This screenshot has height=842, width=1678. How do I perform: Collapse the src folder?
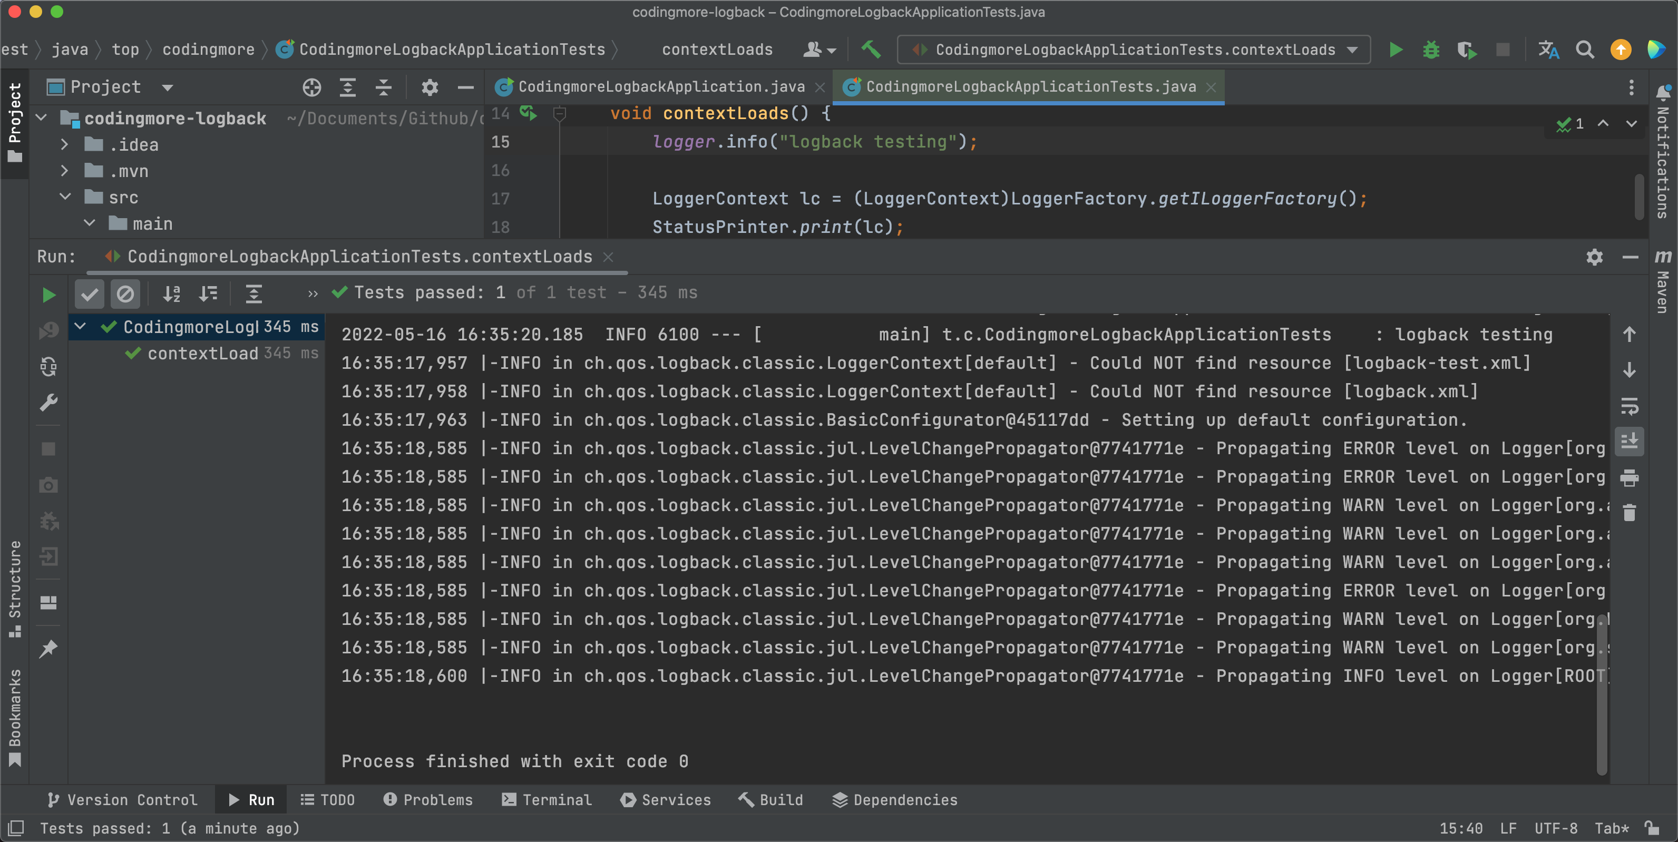coord(65,197)
